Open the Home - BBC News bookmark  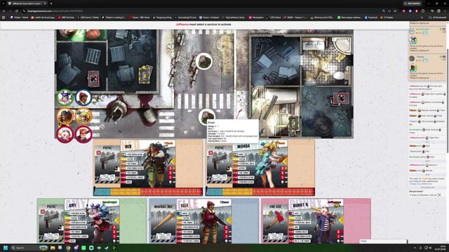[x=139, y=17]
